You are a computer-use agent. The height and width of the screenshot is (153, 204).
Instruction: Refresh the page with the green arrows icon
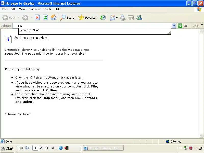click(45, 18)
